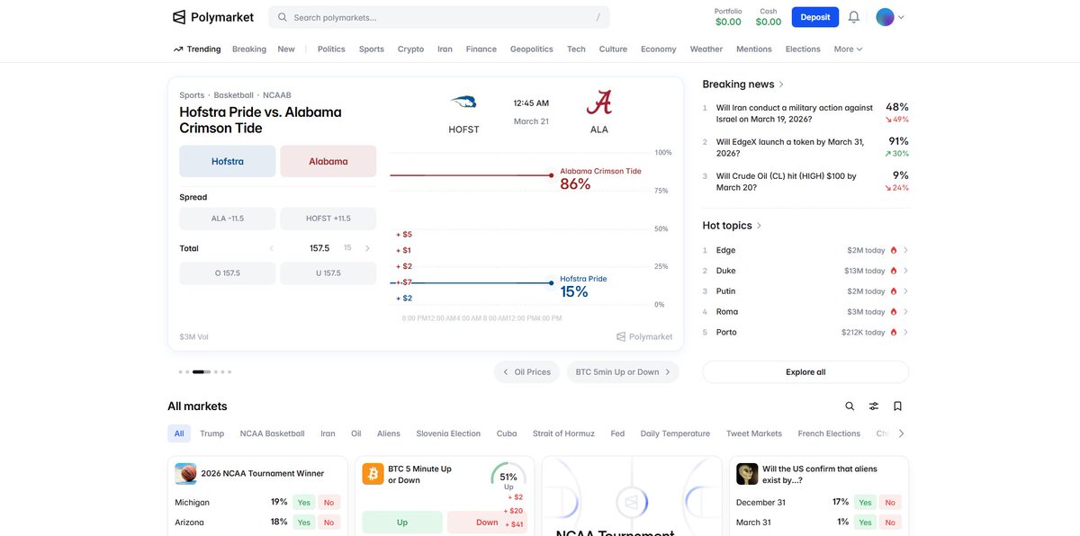Viewport: 1080px width, 536px height.
Task: Decrease the Total line with left arrow
Action: pyautogui.click(x=272, y=248)
